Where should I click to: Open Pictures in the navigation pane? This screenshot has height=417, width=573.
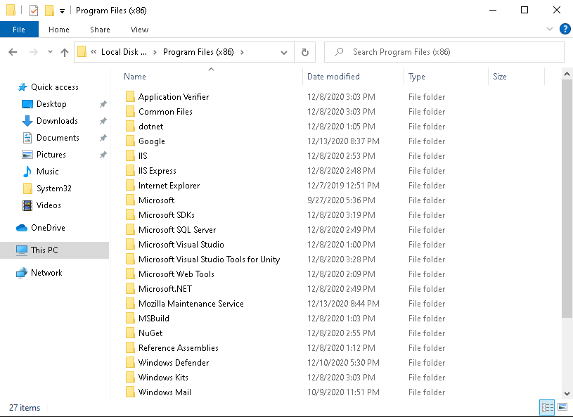coord(51,154)
